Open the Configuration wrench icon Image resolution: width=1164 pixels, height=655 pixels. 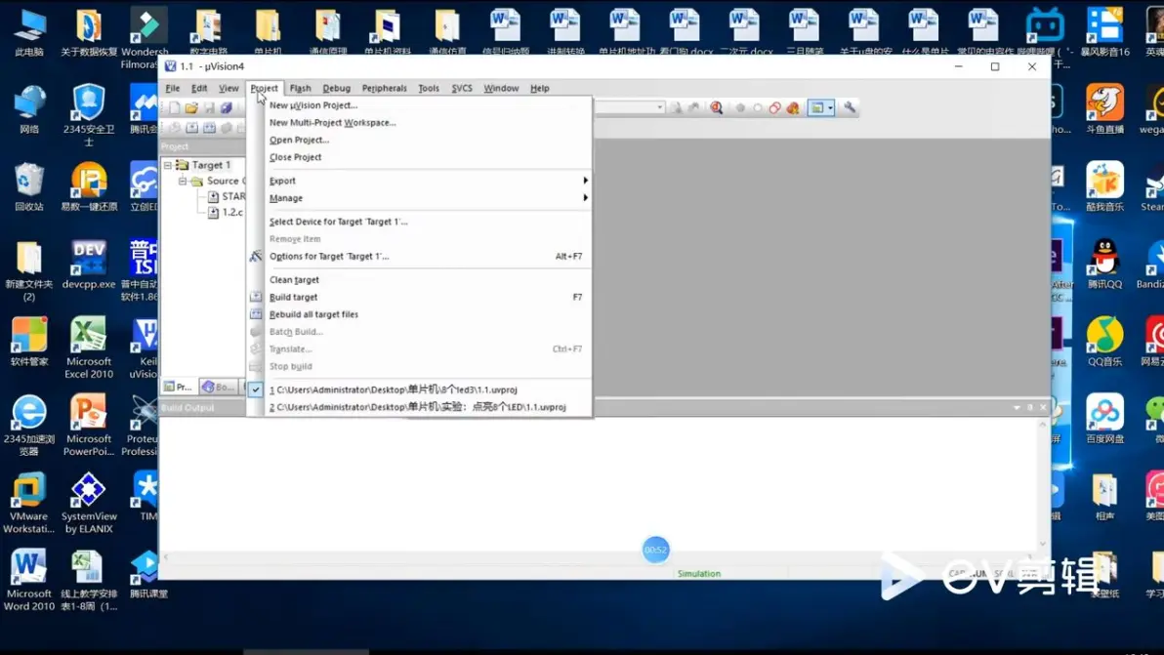pos(850,108)
